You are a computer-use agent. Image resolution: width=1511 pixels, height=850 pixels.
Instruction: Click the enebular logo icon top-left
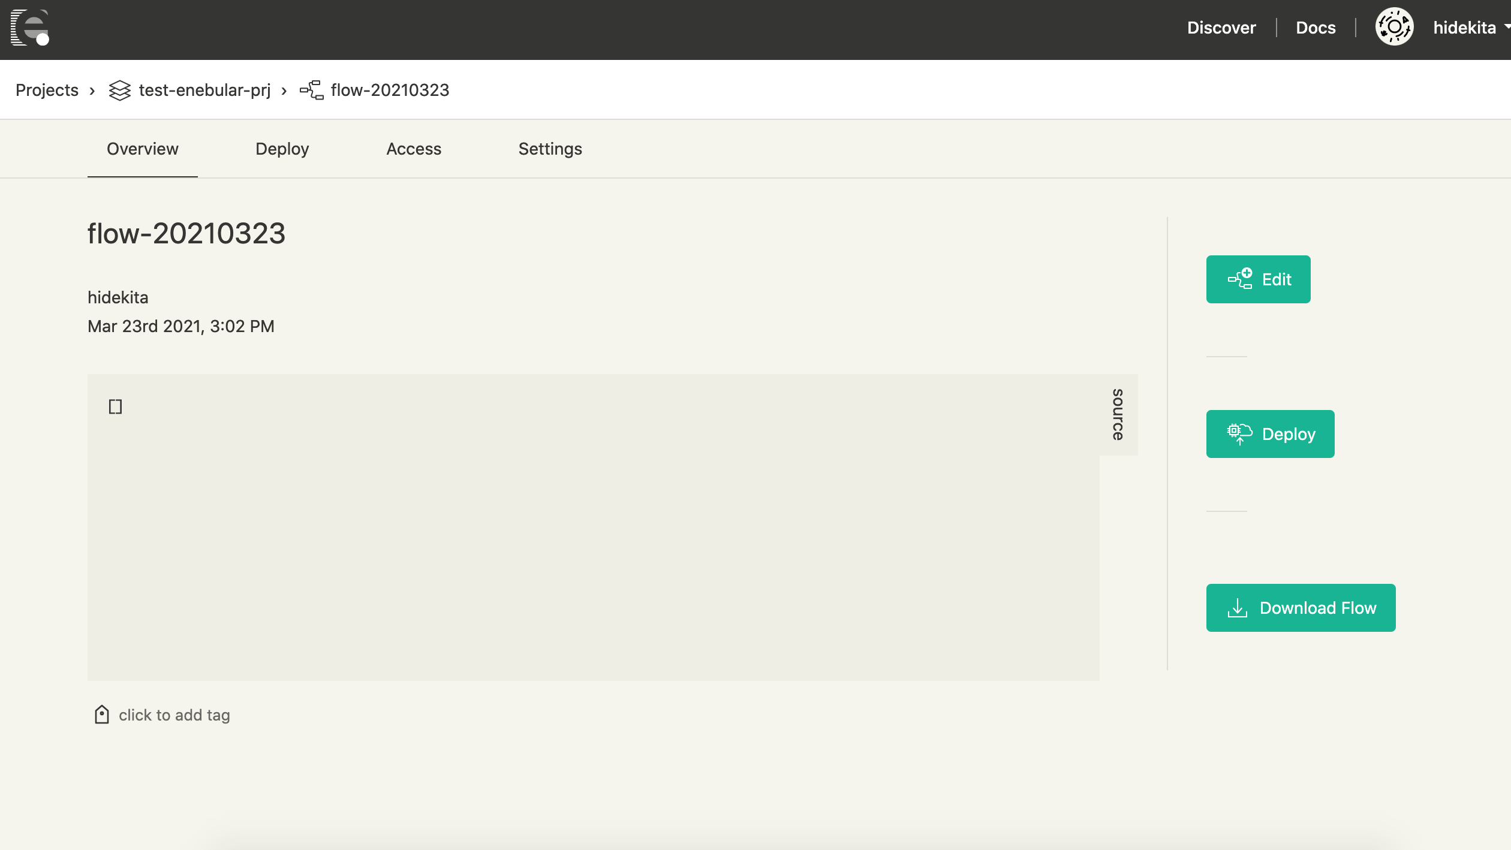coord(29,28)
